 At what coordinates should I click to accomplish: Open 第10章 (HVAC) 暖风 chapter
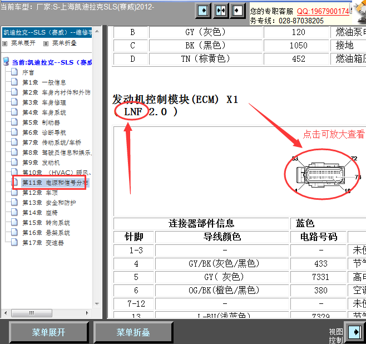point(57,173)
